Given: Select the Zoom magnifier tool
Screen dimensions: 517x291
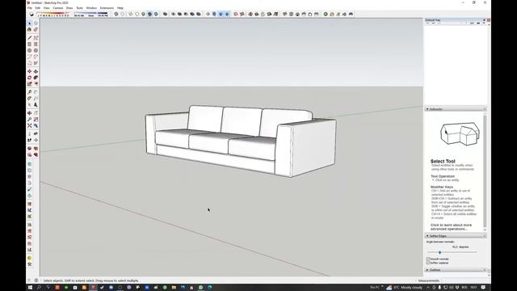Looking at the screenshot, I should pos(29,120).
